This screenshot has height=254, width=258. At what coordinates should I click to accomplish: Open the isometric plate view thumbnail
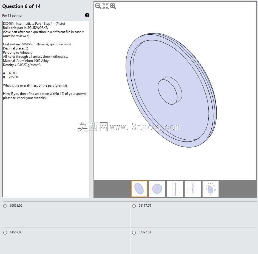pyautogui.click(x=139, y=189)
